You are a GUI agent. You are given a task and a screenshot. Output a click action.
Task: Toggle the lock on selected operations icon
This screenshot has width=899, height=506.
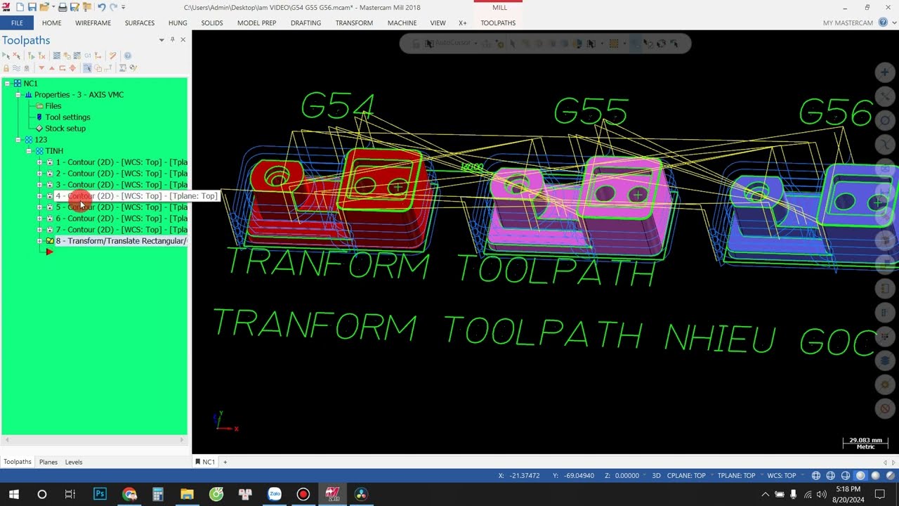(x=6, y=68)
